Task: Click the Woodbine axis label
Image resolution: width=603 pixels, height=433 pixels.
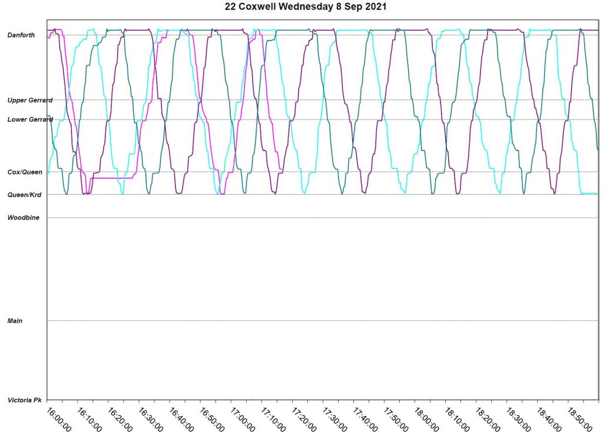Action: click(23, 218)
